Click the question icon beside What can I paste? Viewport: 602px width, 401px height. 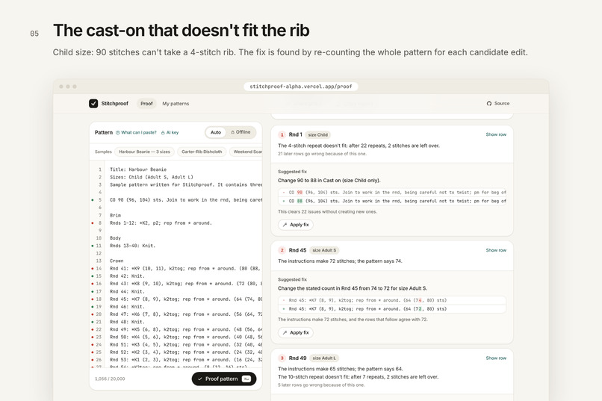pos(118,133)
